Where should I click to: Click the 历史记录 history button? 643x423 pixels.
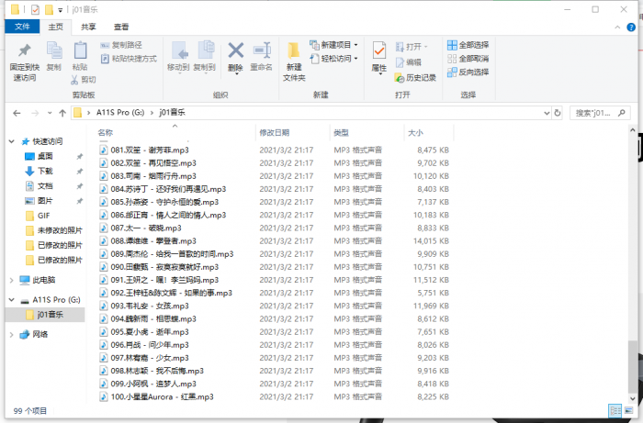click(x=414, y=77)
